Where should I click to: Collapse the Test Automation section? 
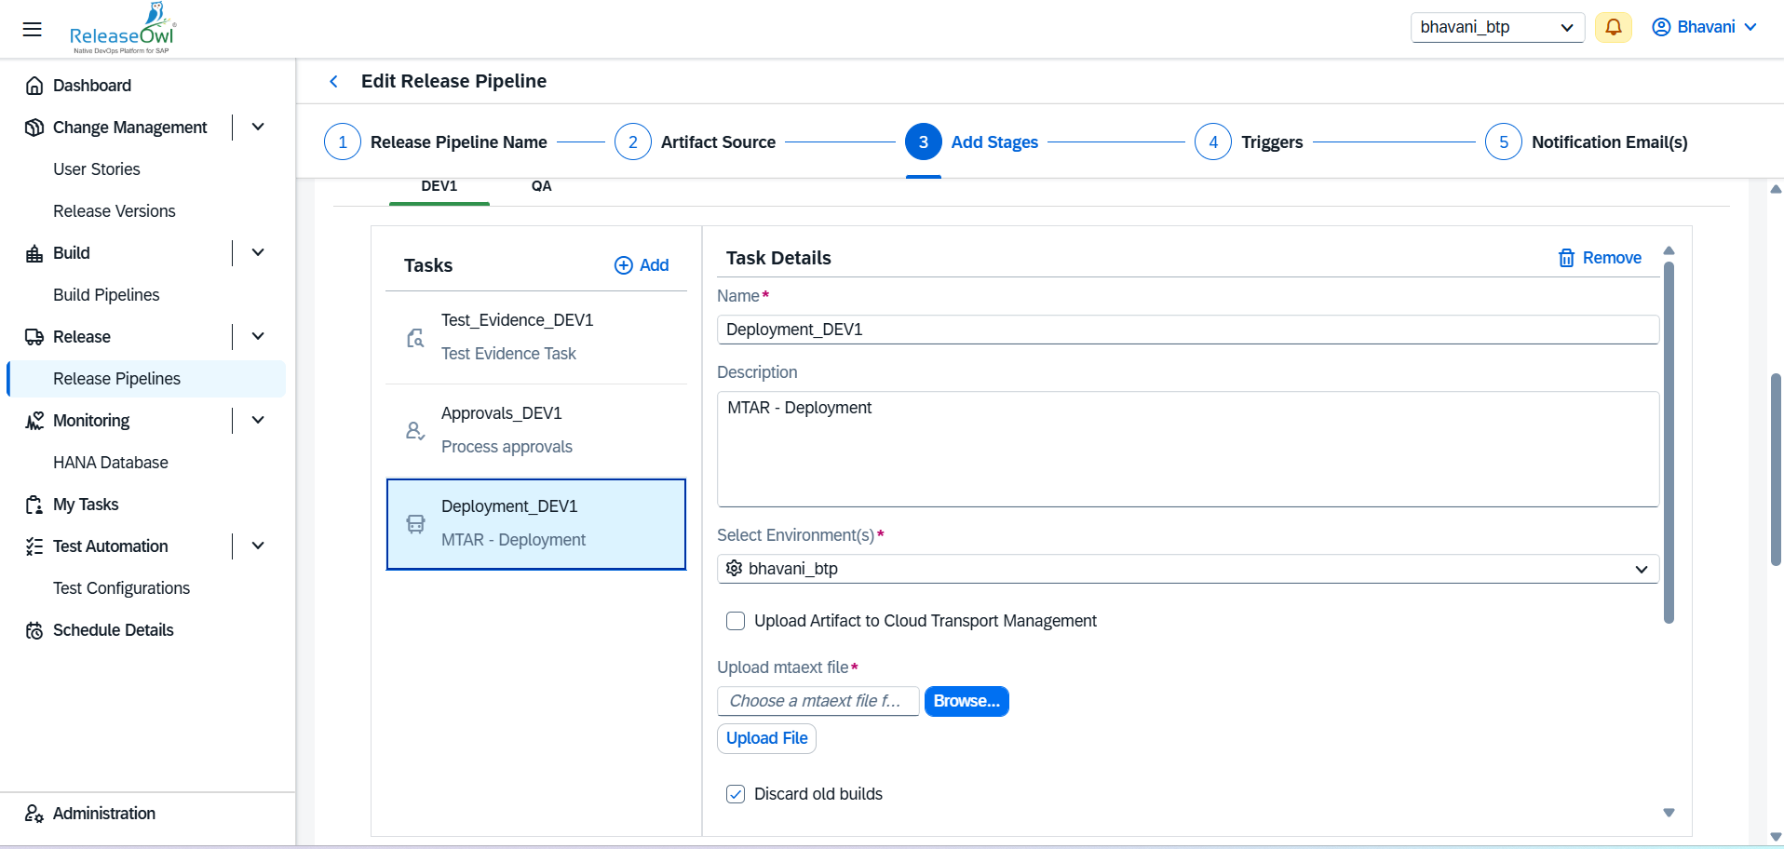click(258, 546)
